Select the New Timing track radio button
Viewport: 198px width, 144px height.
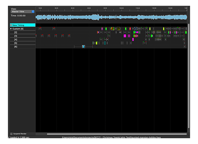(11, 25)
